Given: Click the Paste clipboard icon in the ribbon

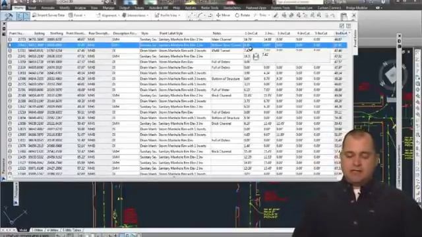Looking at the screenshot, I should [x=344, y=16].
